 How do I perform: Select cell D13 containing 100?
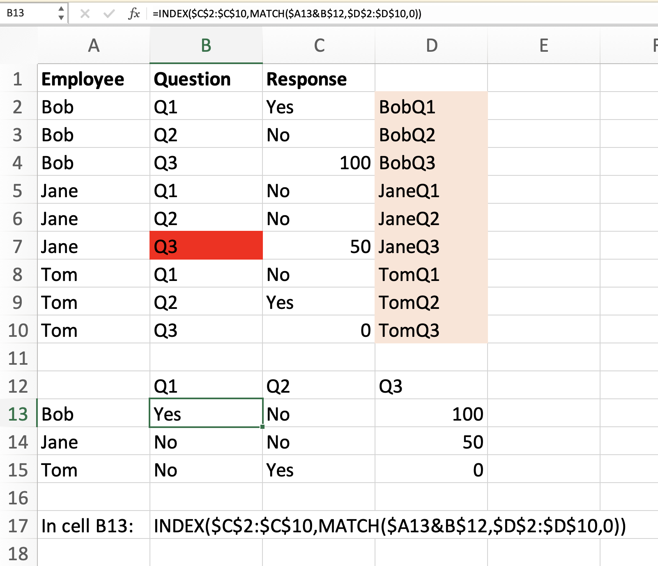click(431, 413)
